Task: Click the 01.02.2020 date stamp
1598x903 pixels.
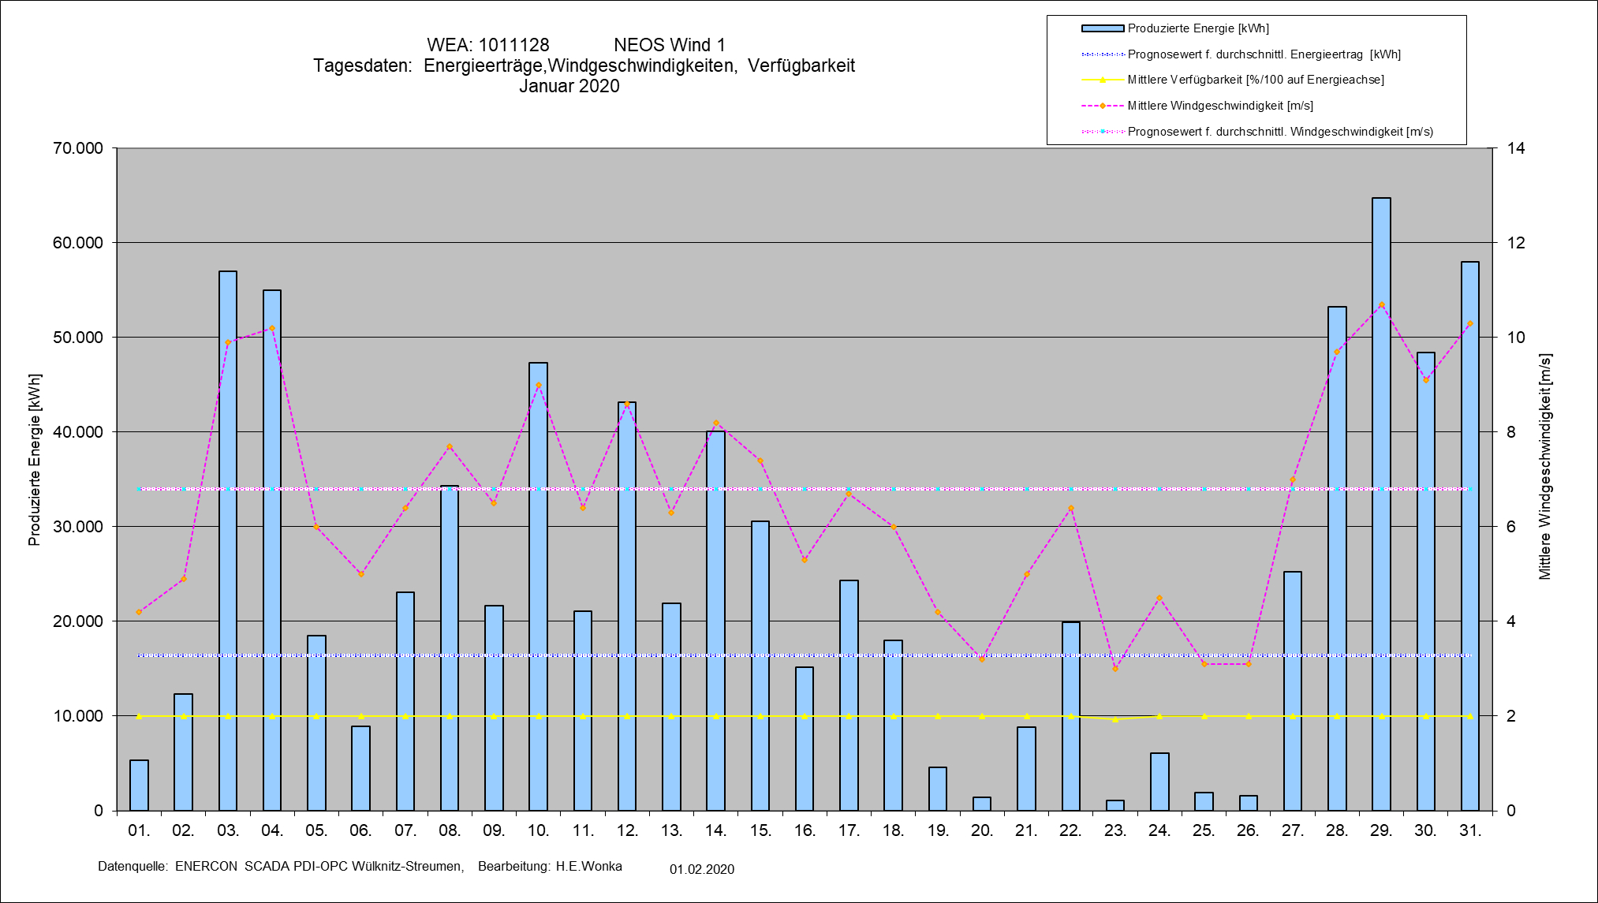Action: [x=701, y=869]
